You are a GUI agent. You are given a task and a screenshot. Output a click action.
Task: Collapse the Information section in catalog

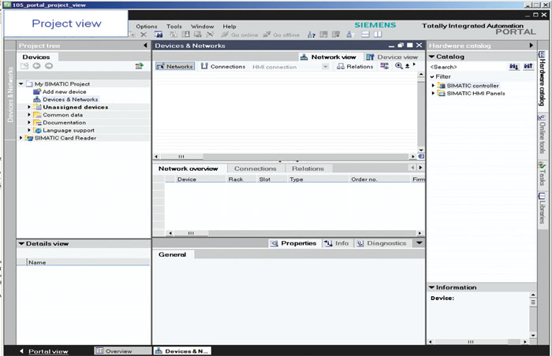(431, 287)
